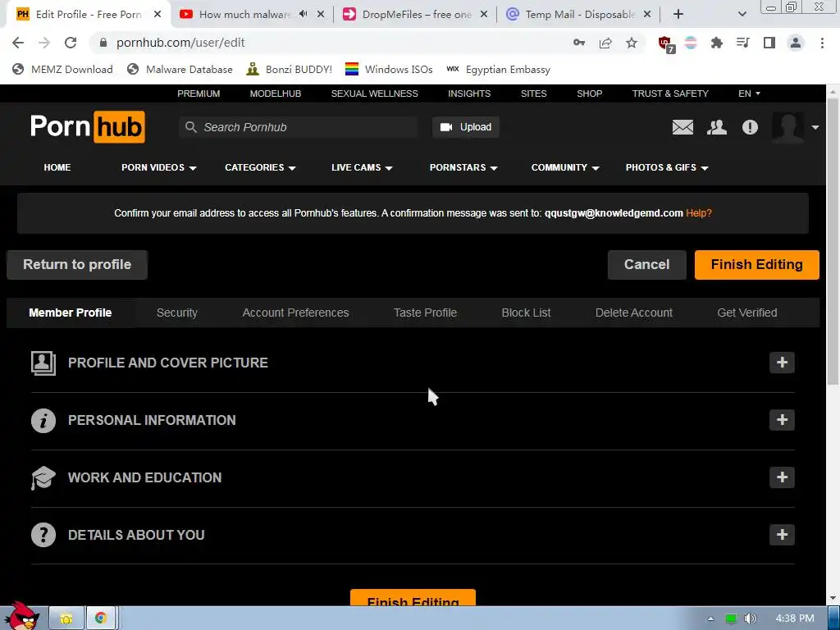This screenshot has height=630, width=840.
Task: Switch to the Temp Mail browser tab
Action: click(x=578, y=15)
